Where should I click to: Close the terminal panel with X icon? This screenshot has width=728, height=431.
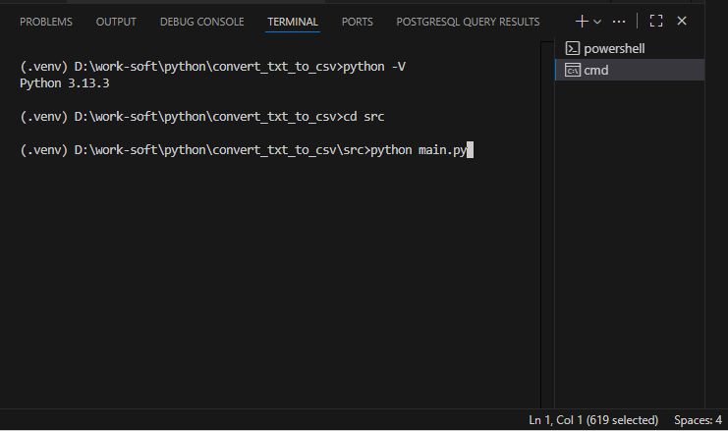682,21
